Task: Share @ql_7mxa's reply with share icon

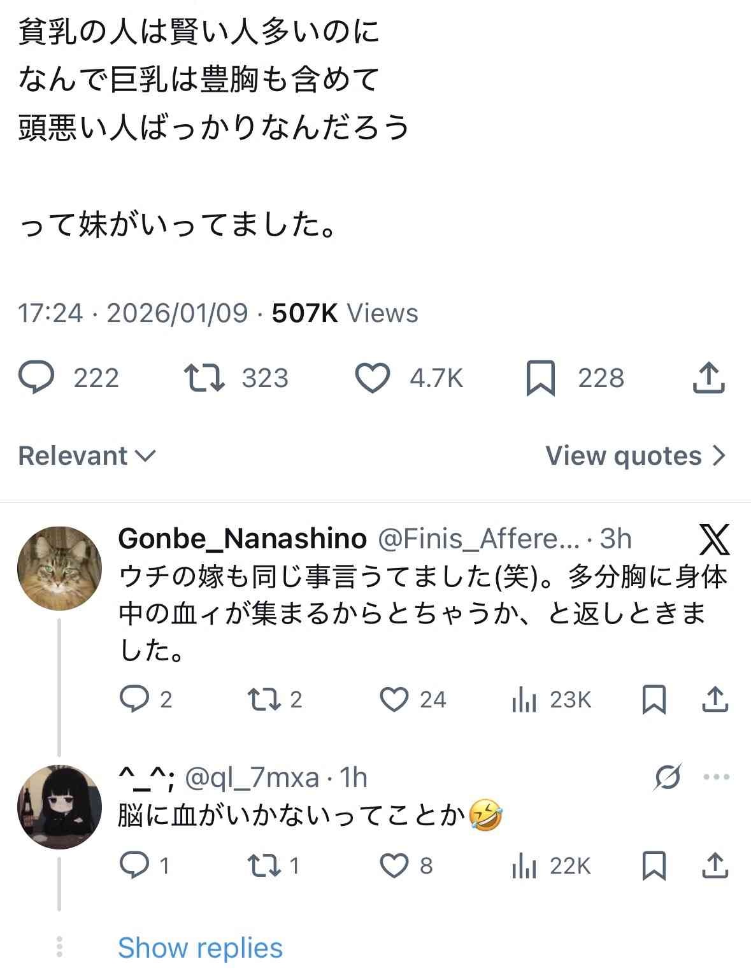Action: click(715, 866)
